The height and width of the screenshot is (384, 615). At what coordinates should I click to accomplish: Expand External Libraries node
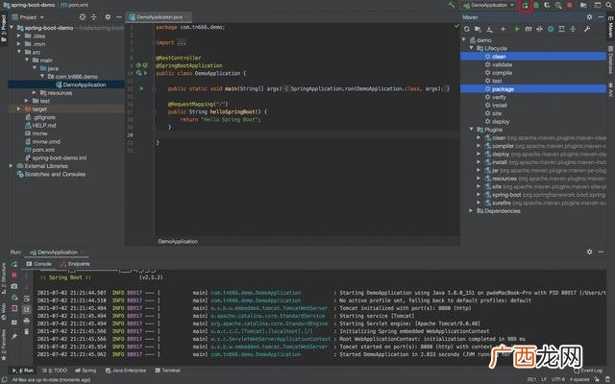click(11, 166)
